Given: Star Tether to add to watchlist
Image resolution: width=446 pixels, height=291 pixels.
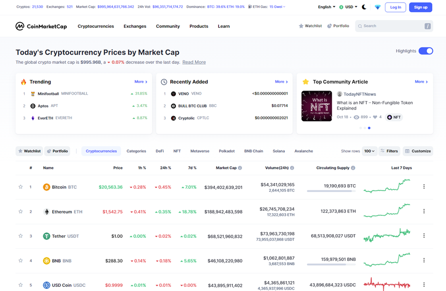Looking at the screenshot, I should pyautogui.click(x=21, y=236).
